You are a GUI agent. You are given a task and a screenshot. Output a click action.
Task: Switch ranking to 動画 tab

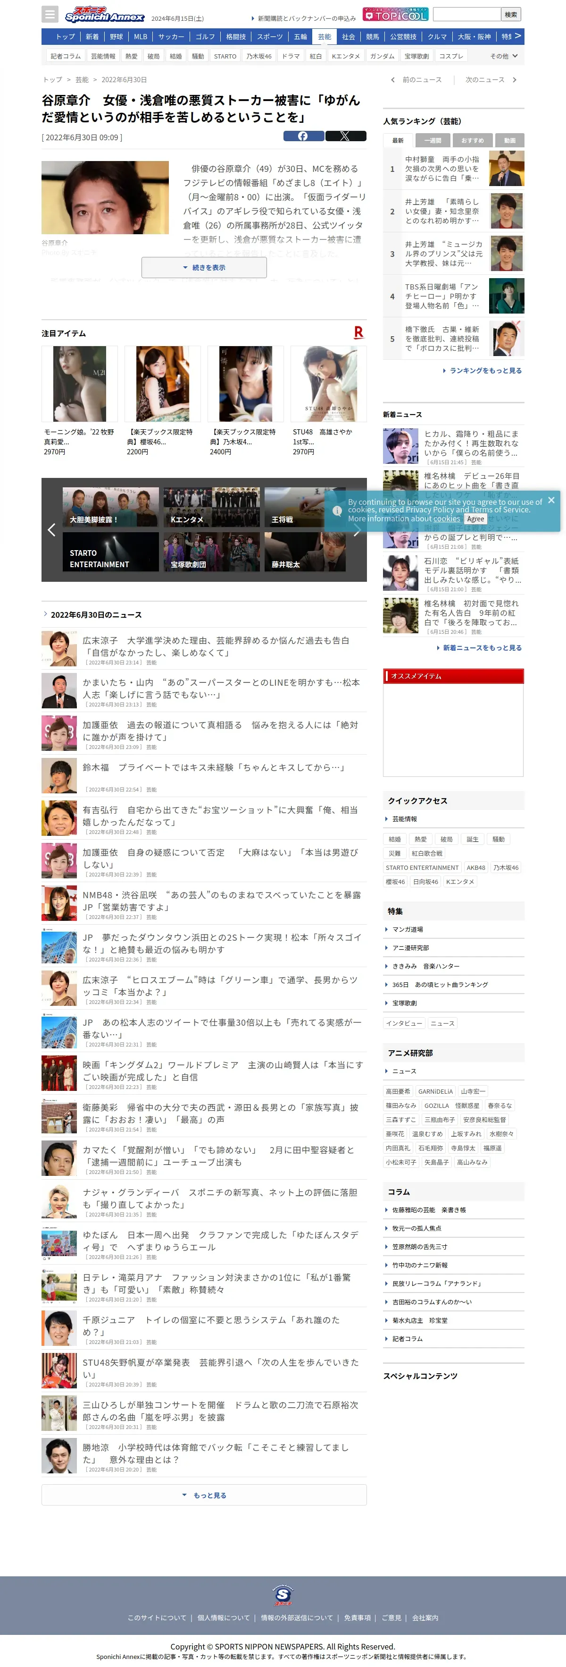[x=510, y=140]
